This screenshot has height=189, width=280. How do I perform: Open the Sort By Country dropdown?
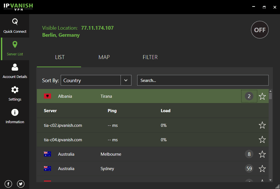[126, 80]
